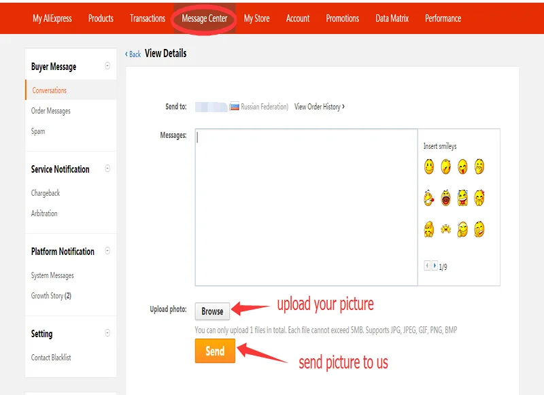The height and width of the screenshot is (395, 544).
Task: Open the My Store menu
Action: 257,18
